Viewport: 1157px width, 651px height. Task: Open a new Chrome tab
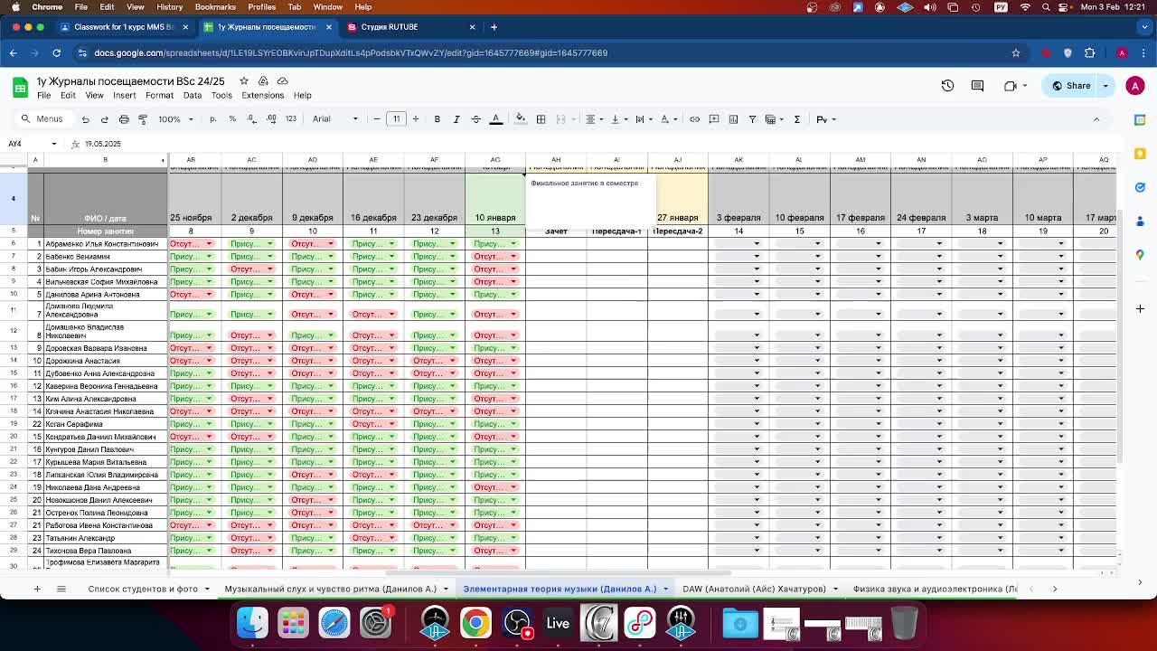coord(494,27)
